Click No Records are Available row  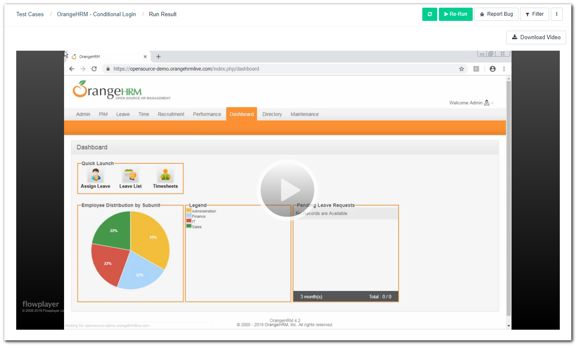[x=346, y=213]
